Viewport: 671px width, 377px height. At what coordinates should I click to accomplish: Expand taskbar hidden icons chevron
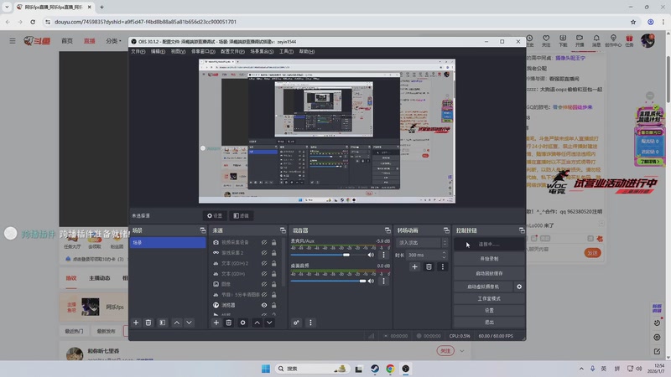[581, 369]
